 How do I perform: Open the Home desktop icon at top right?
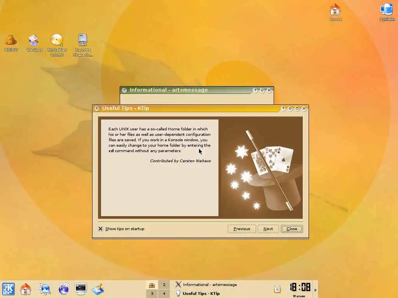pos(335,12)
